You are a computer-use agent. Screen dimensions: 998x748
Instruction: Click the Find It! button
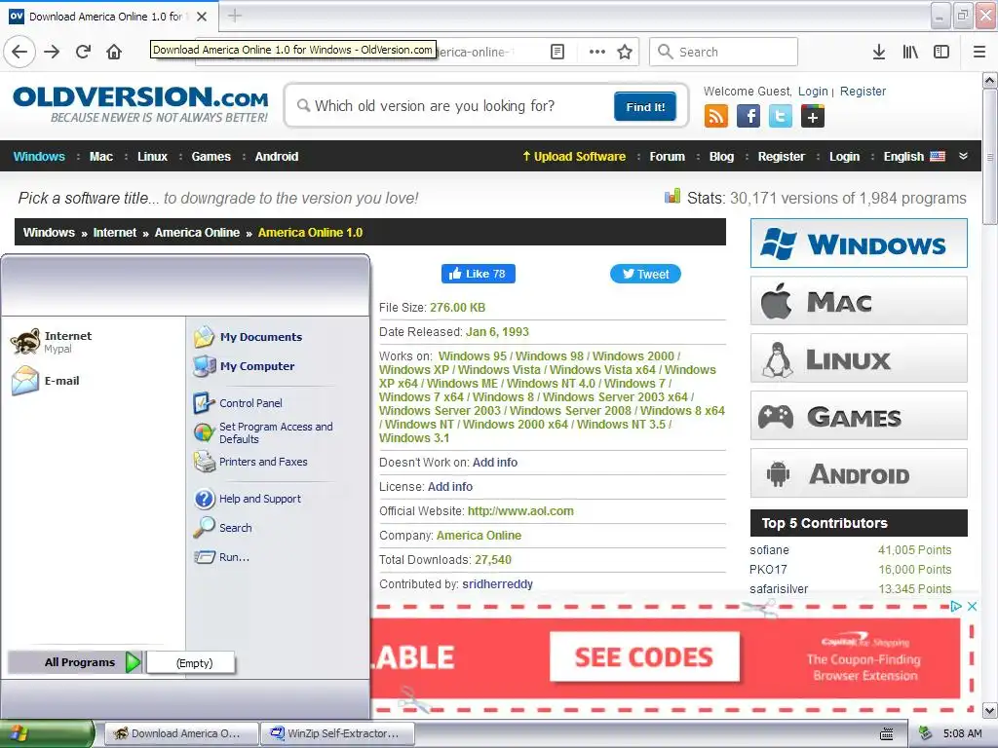coord(645,106)
